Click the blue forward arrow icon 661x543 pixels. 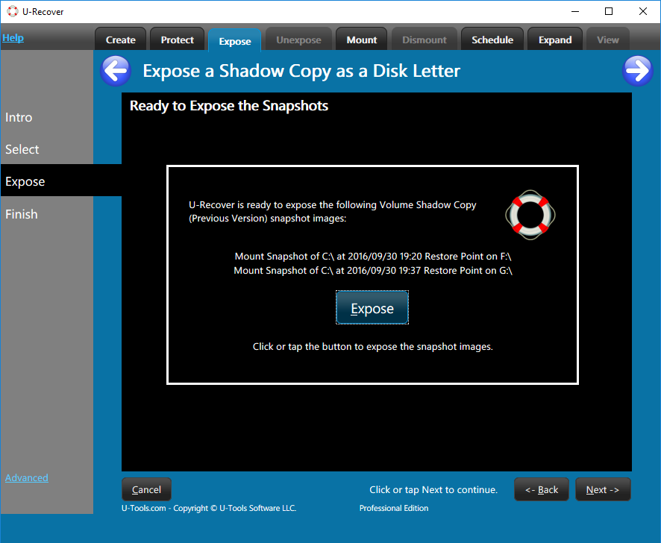[x=637, y=71]
